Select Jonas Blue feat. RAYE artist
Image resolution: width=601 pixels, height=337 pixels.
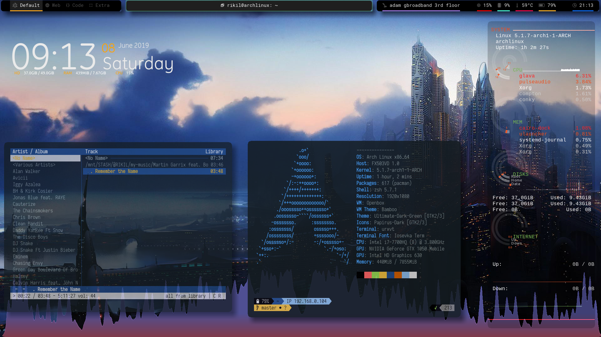(39, 197)
